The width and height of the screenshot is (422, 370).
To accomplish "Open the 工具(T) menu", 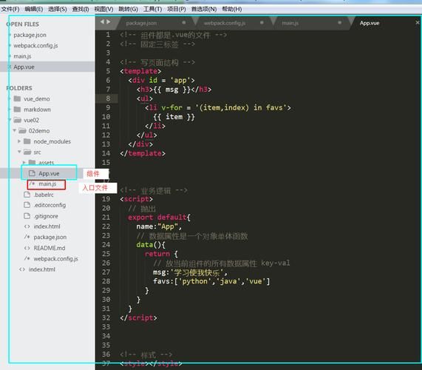I will [152, 9].
